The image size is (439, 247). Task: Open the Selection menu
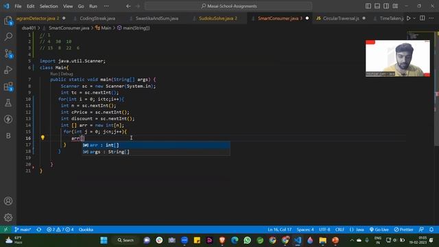(x=49, y=6)
